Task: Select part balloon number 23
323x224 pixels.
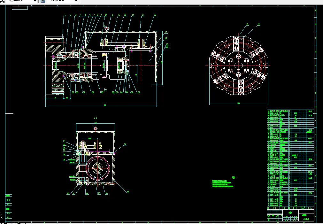Action: tap(139, 92)
